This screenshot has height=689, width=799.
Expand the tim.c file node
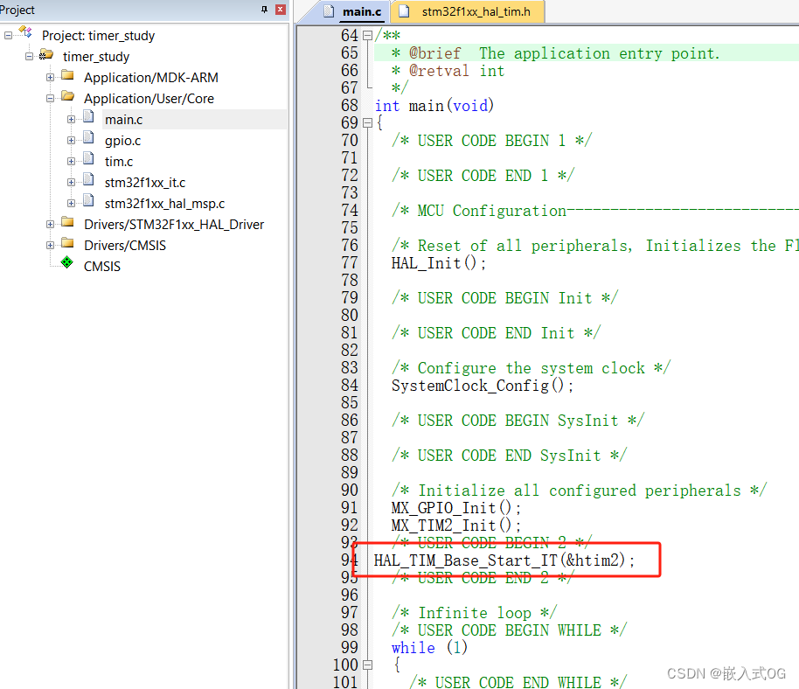point(71,161)
